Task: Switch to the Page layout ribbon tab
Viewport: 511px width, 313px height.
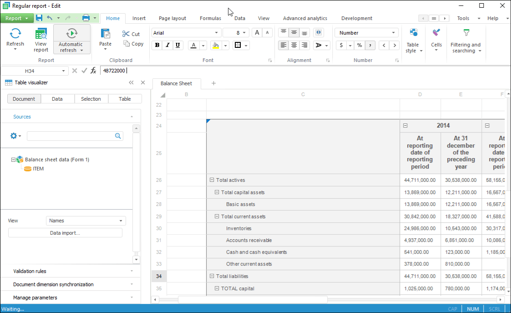Action: (x=172, y=18)
